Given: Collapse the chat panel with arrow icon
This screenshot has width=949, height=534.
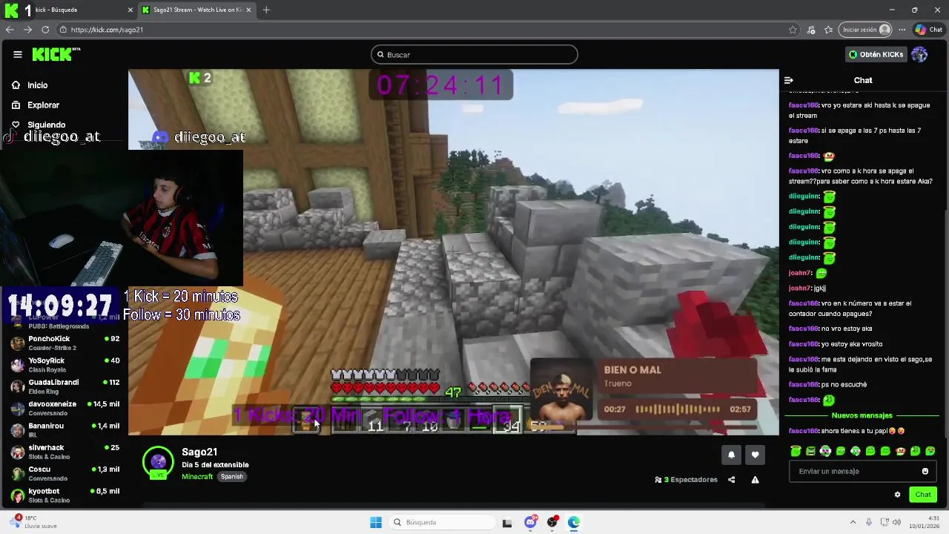Looking at the screenshot, I should 789,80.
